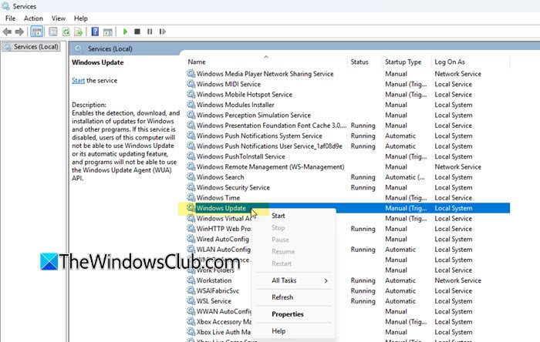Select the WLAN AutoConfig service
Image resolution: width=540 pixels, height=342 pixels.
pos(224,250)
